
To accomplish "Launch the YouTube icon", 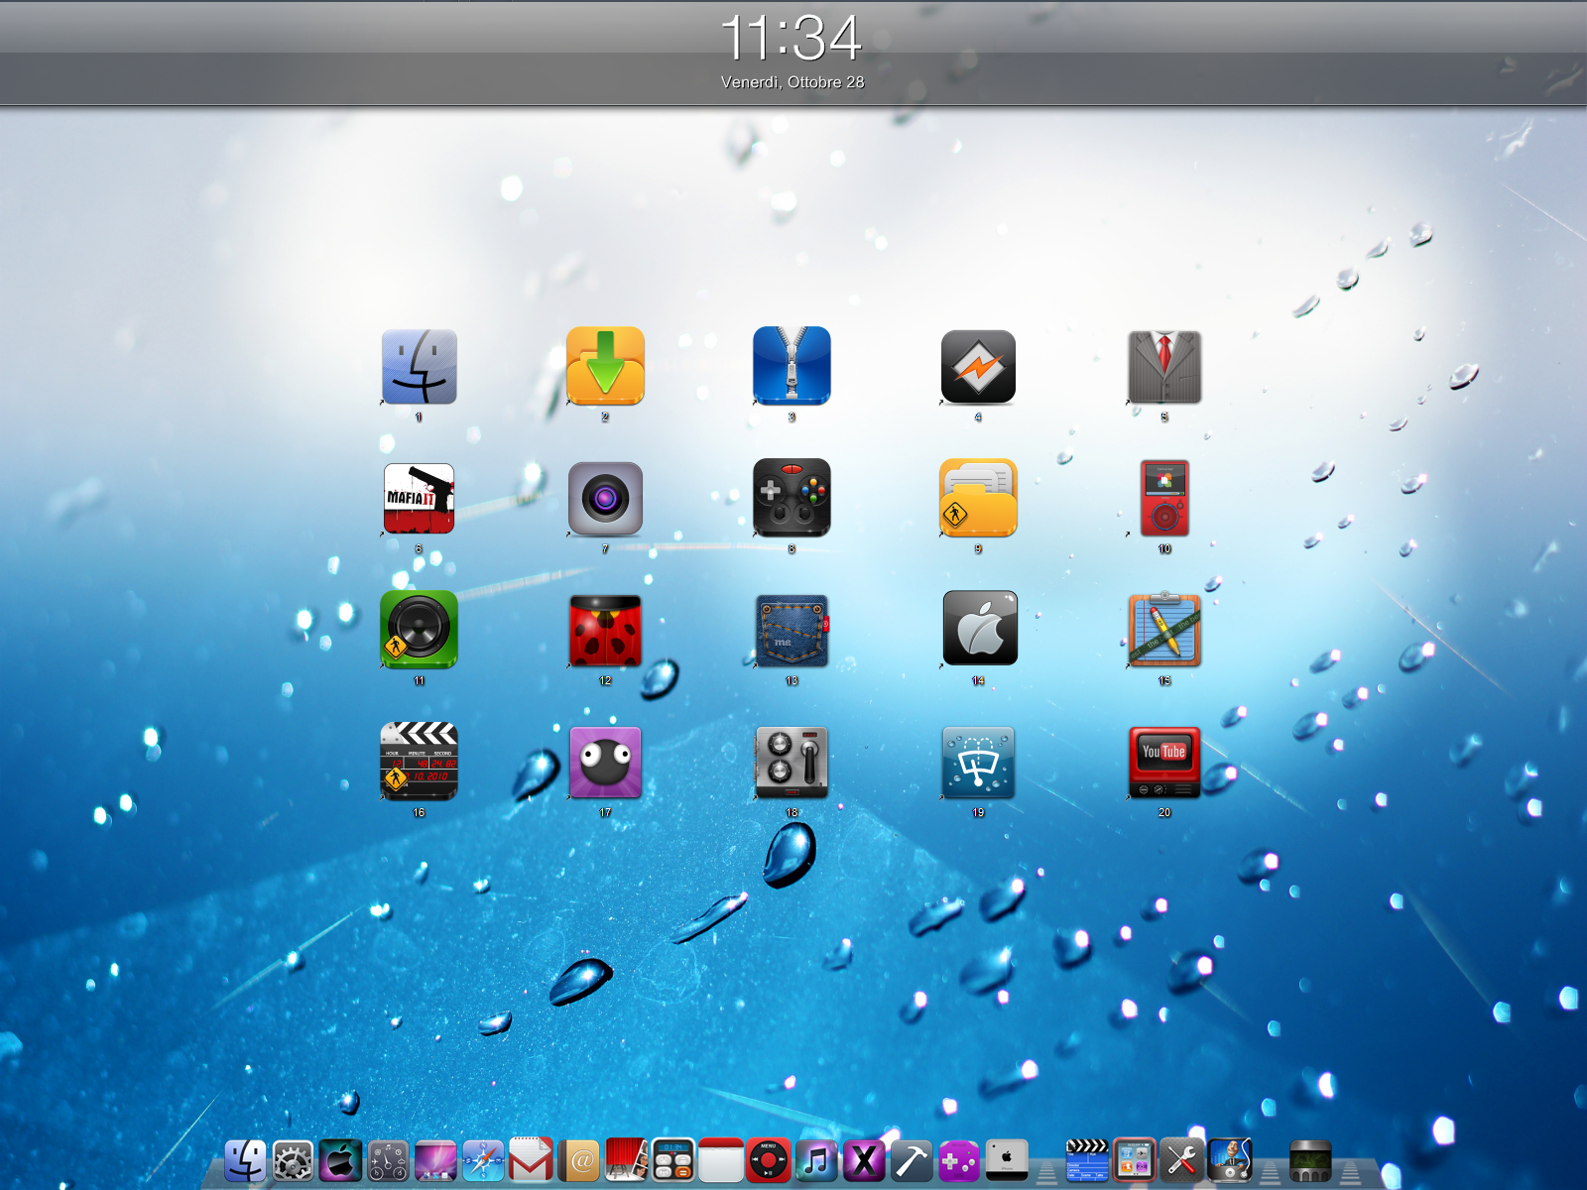I will (1164, 762).
